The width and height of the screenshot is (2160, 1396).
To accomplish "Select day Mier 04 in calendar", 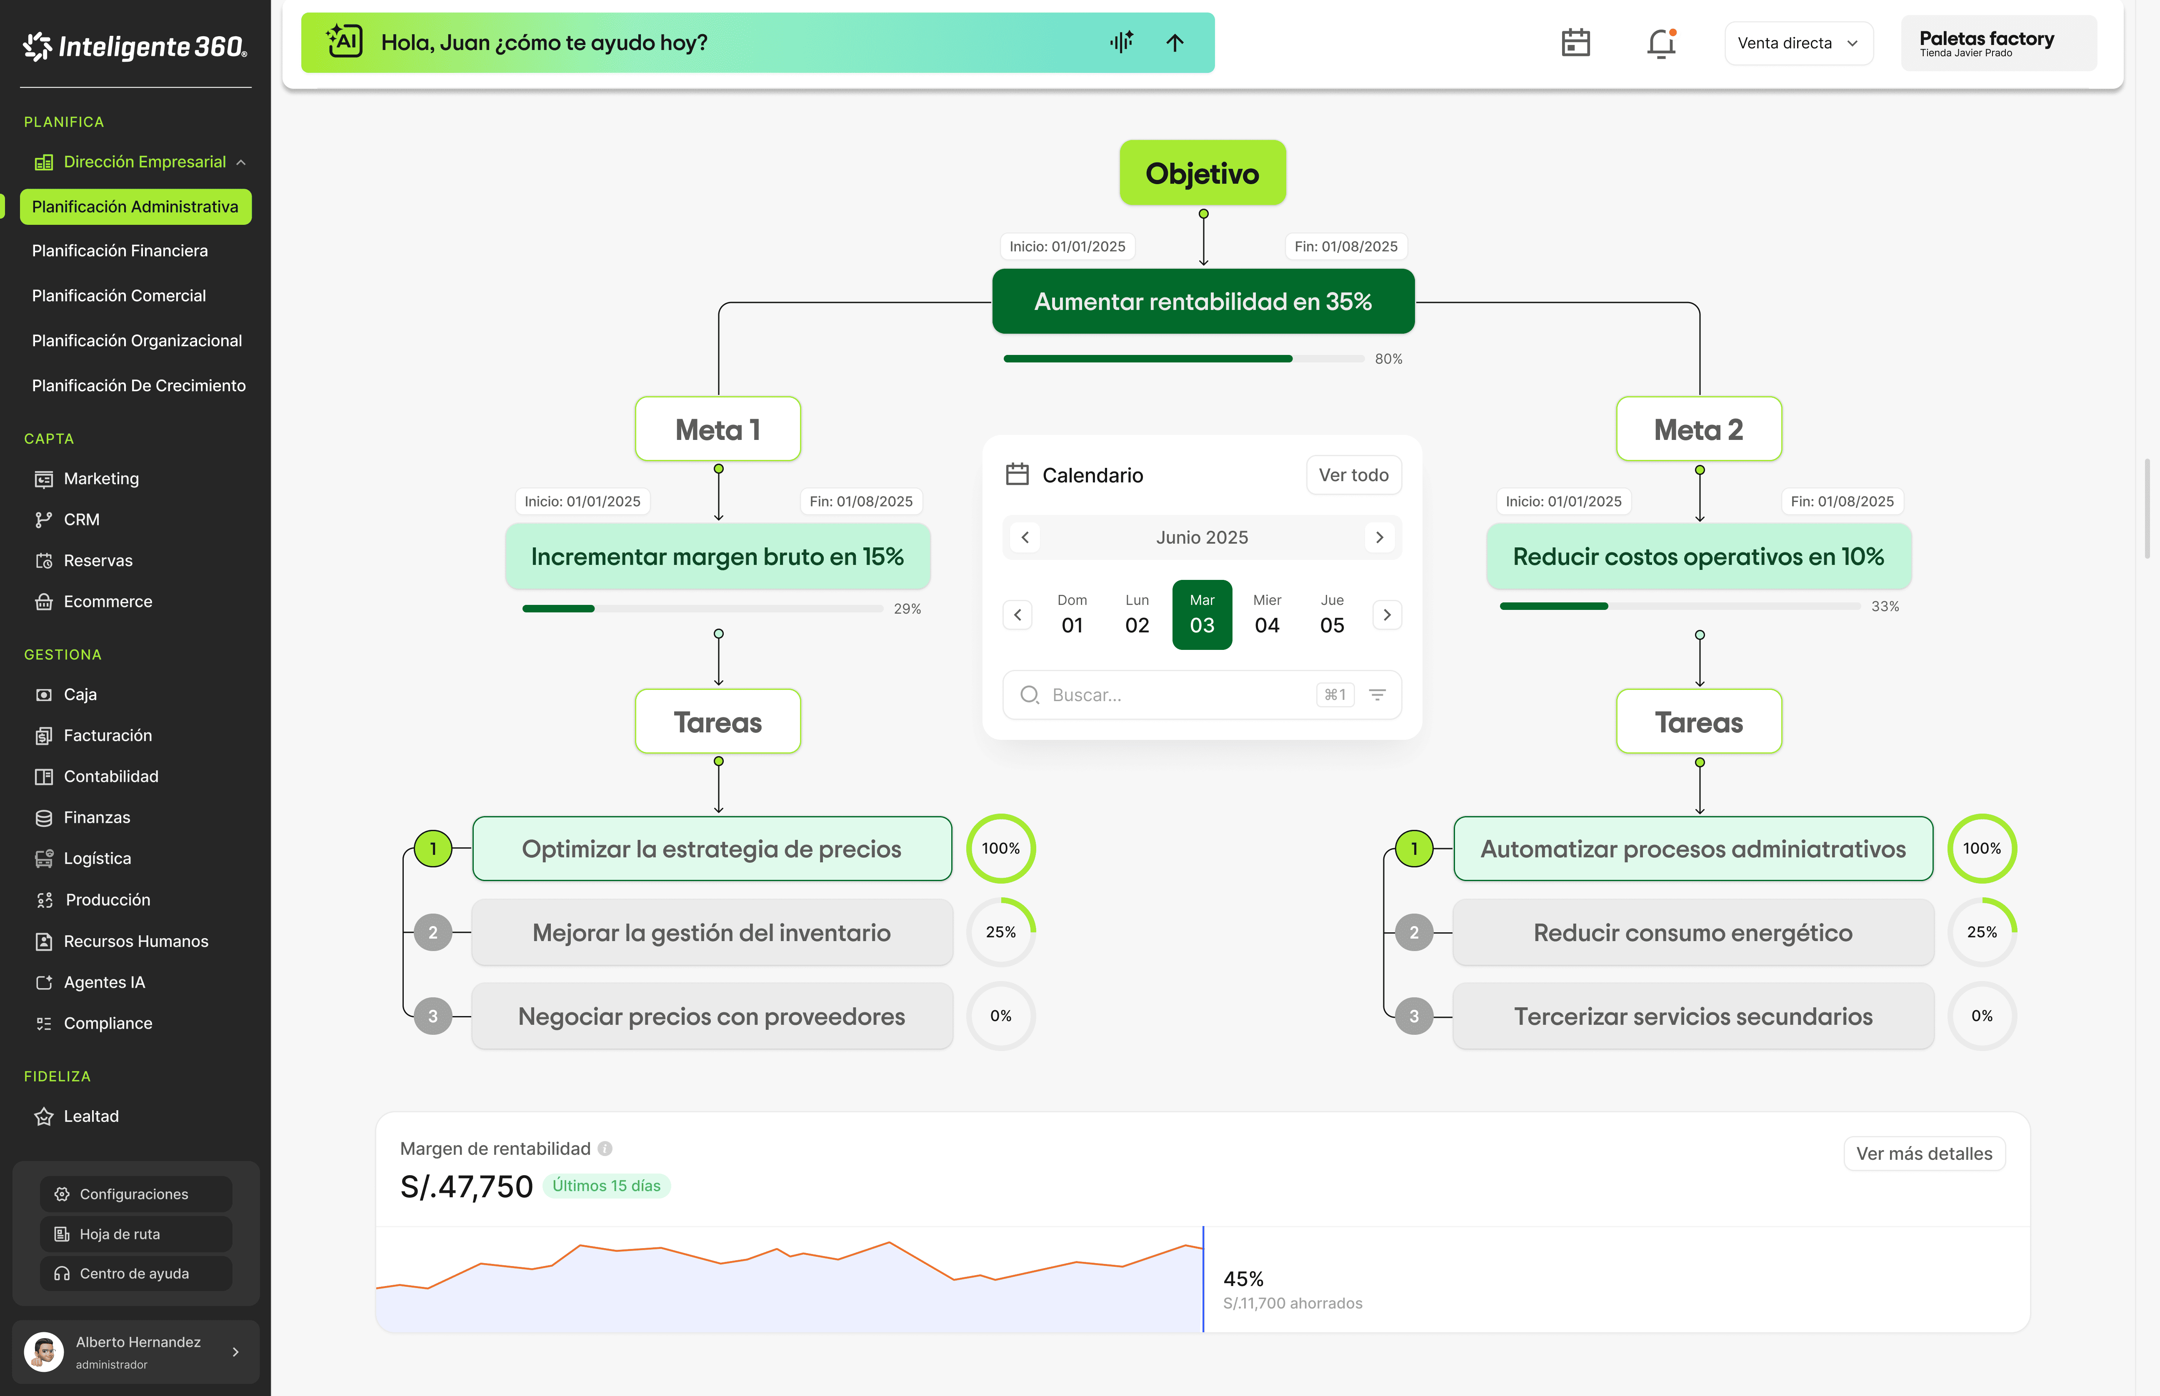I will click(1266, 614).
